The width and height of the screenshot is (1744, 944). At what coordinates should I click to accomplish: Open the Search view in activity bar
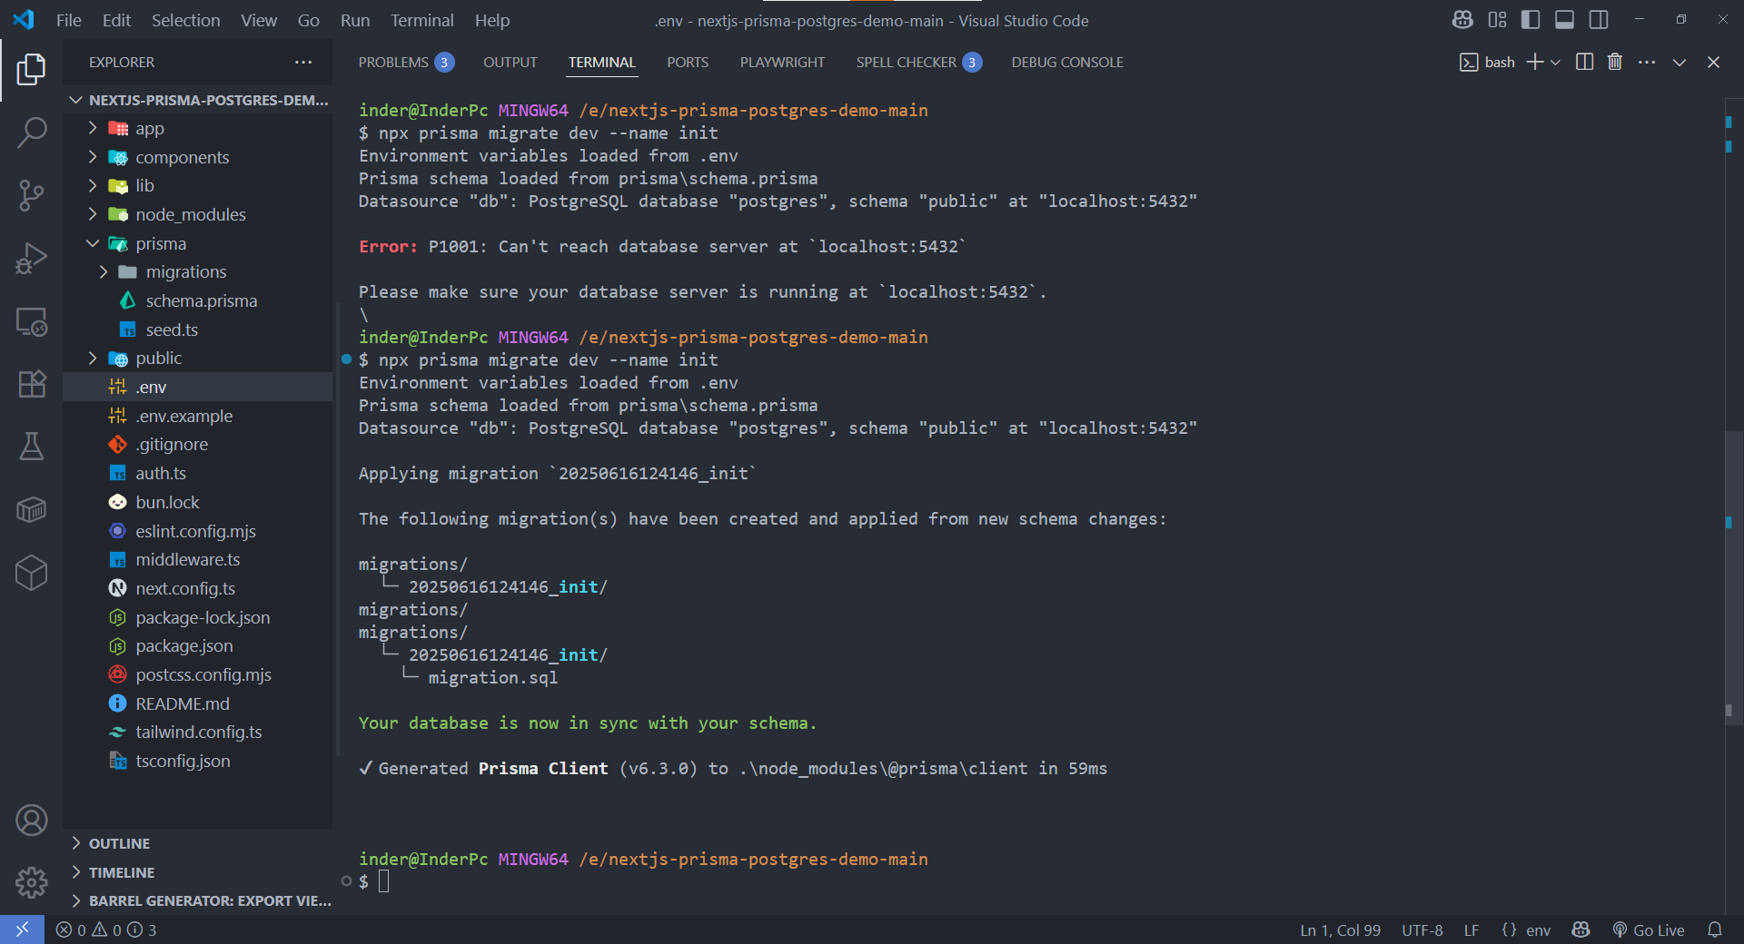coord(31,133)
